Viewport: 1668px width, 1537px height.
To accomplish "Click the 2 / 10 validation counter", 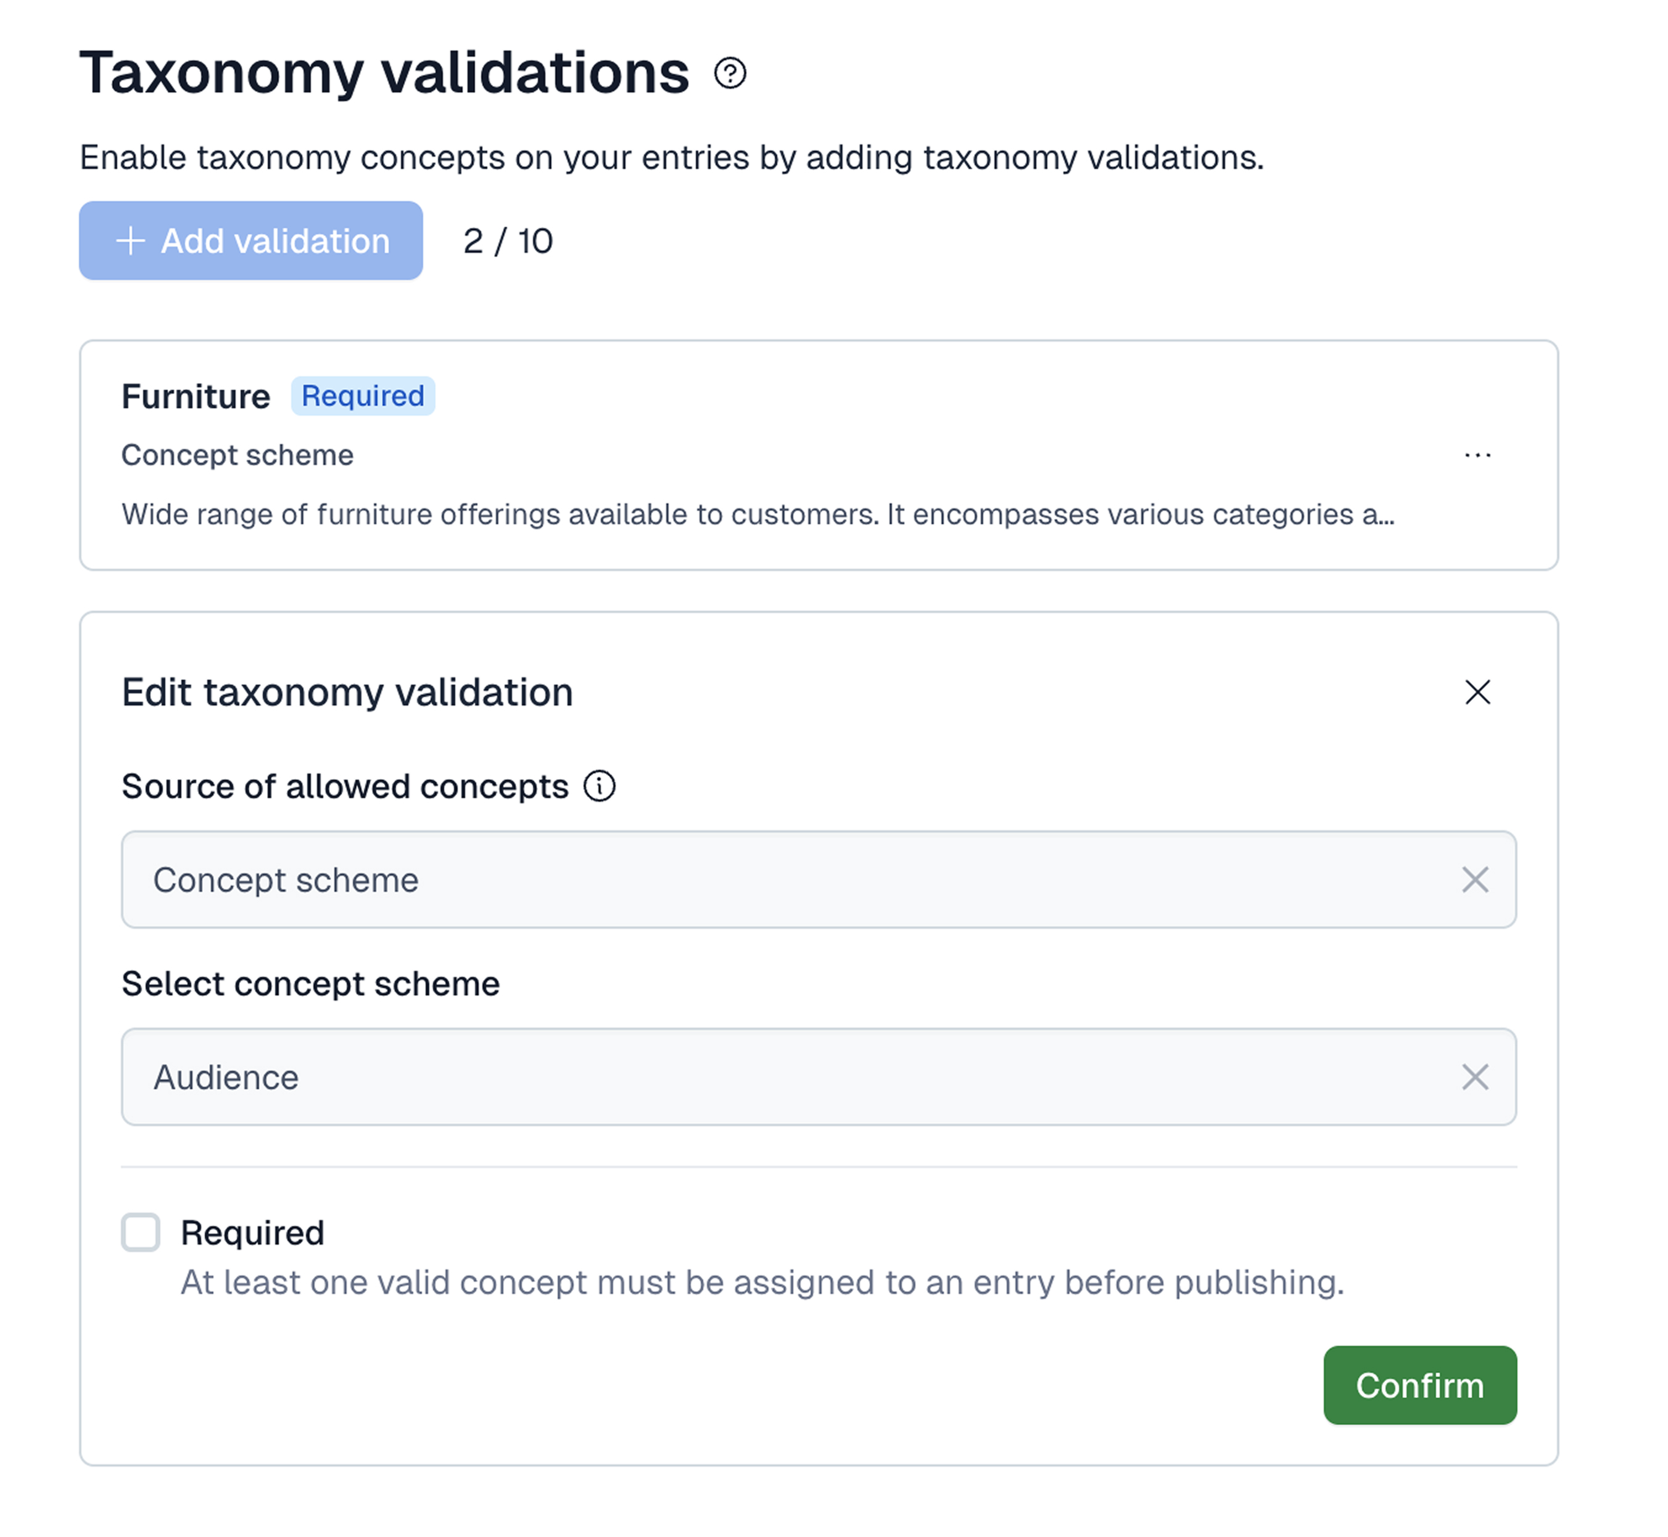I will click(508, 241).
